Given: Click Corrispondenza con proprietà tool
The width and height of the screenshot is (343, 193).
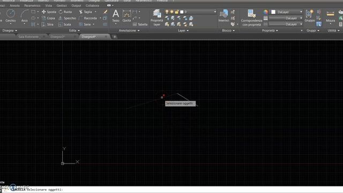Looking at the screenshot, I should click(x=251, y=18).
